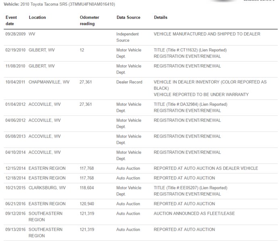279x241 pixels.
Task: Select the Event date column header
Action: 11,21
